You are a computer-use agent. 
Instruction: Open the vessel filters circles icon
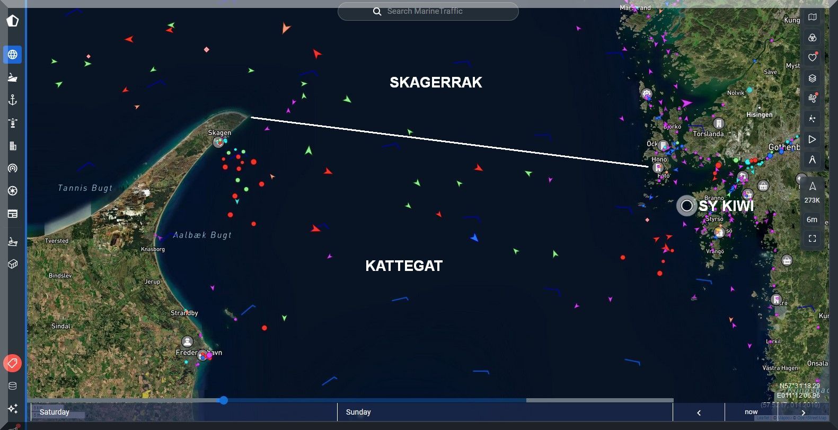[812, 38]
